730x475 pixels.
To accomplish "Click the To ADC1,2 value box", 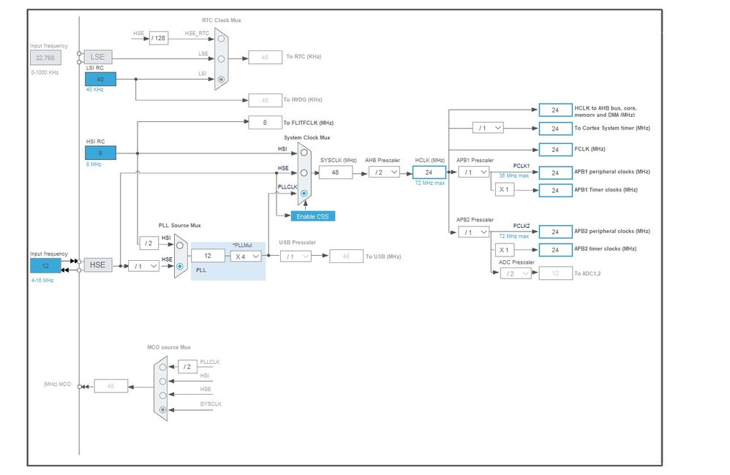I will (555, 273).
